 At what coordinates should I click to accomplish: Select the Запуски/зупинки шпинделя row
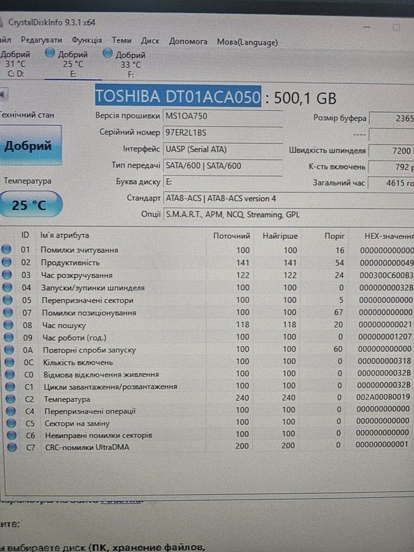[x=208, y=288]
